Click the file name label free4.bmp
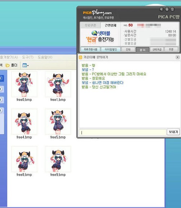This screenshot has width=181, height=208. [x=24, y=137]
